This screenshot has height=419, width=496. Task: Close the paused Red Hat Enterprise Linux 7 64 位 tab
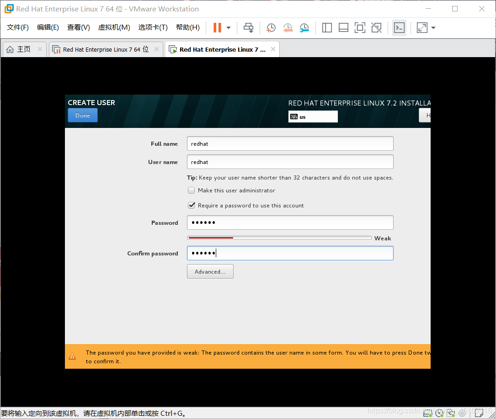pyautogui.click(x=156, y=49)
